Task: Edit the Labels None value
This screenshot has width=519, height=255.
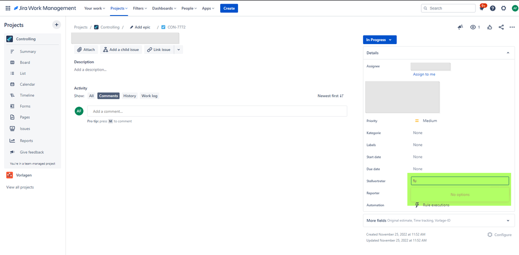Action: pyautogui.click(x=418, y=145)
